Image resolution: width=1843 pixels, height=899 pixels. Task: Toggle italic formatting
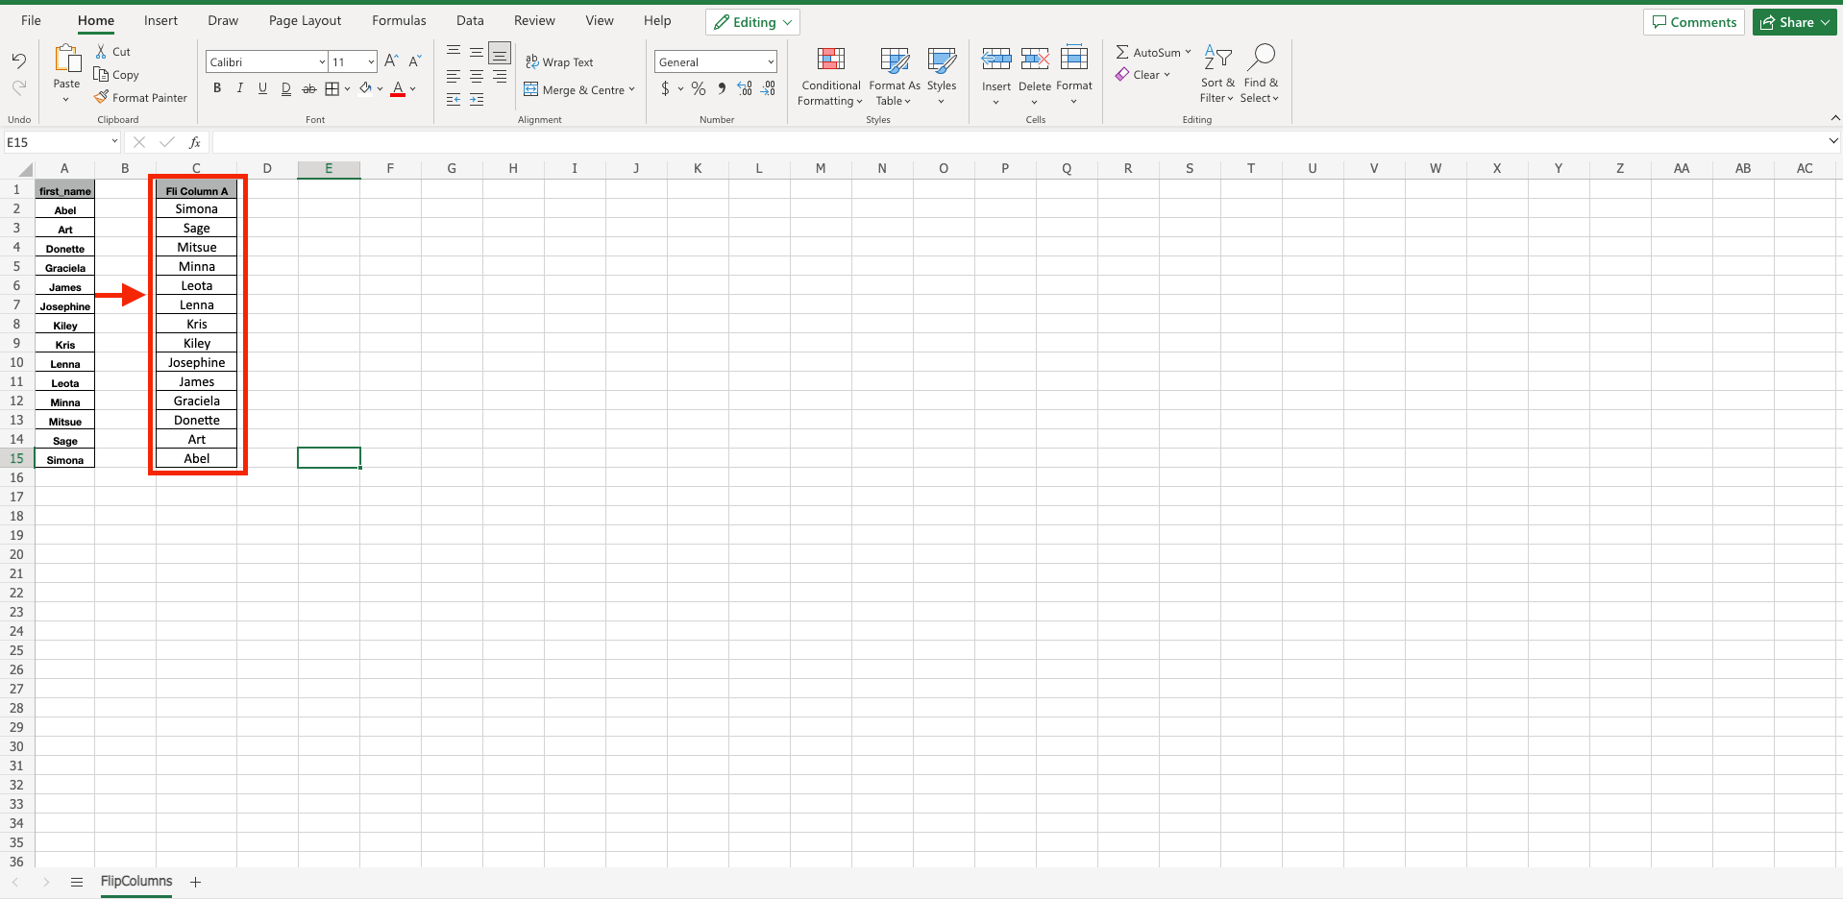pyautogui.click(x=239, y=87)
